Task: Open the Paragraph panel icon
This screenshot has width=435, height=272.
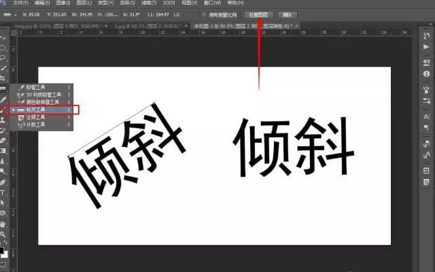Action: (x=426, y=128)
